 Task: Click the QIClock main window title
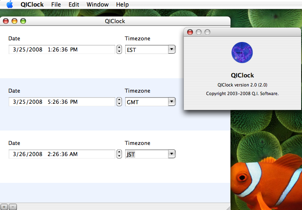pos(115,21)
